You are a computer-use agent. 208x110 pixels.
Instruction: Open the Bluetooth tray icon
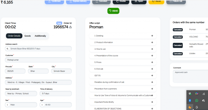coord(190,101)
